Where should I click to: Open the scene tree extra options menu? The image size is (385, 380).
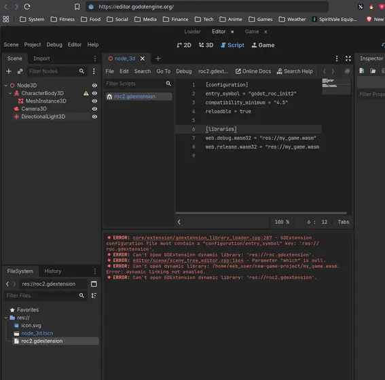(x=94, y=71)
